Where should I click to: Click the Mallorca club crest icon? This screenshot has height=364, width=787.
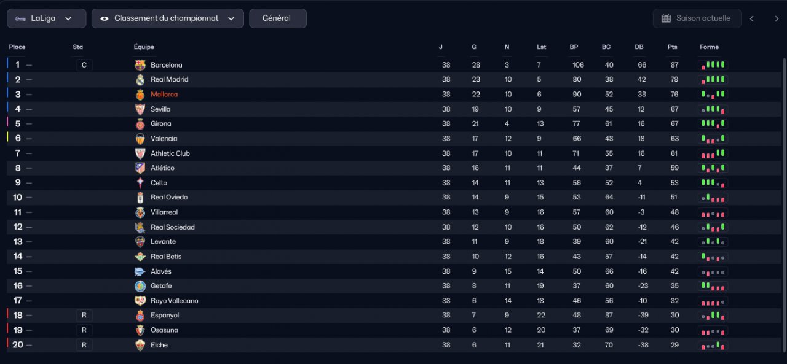(x=140, y=95)
